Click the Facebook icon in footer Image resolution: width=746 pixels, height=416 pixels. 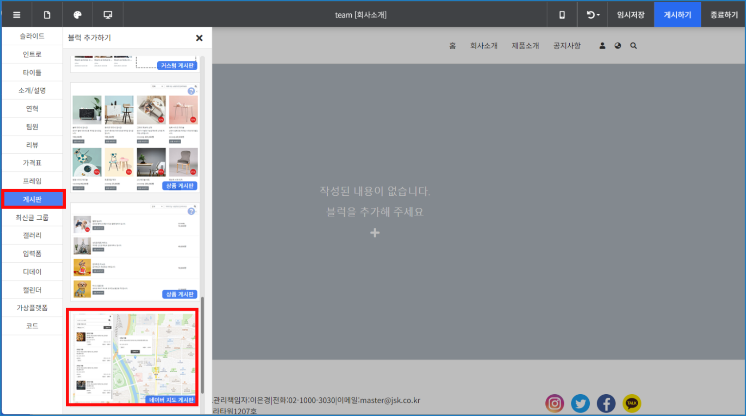click(606, 403)
